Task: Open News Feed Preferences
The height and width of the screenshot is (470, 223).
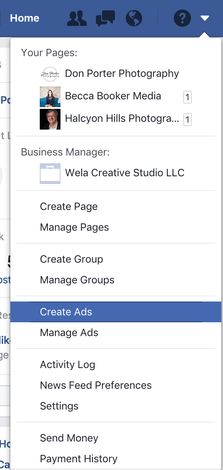Action: click(x=96, y=385)
